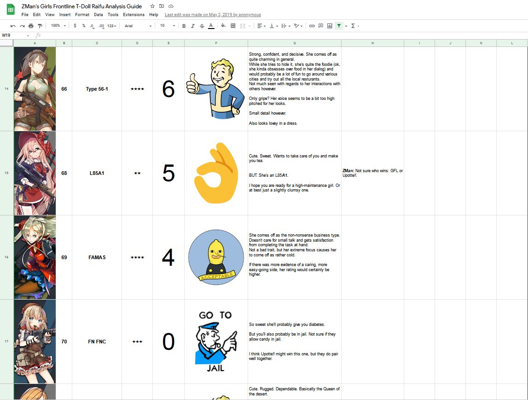Open the Format menu
The image size is (528, 400).
coord(82,15)
